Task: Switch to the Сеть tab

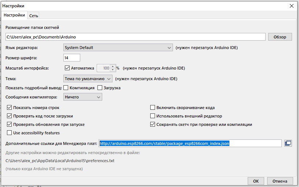Action: (x=34, y=15)
